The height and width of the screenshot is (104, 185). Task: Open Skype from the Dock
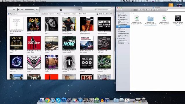(58, 100)
